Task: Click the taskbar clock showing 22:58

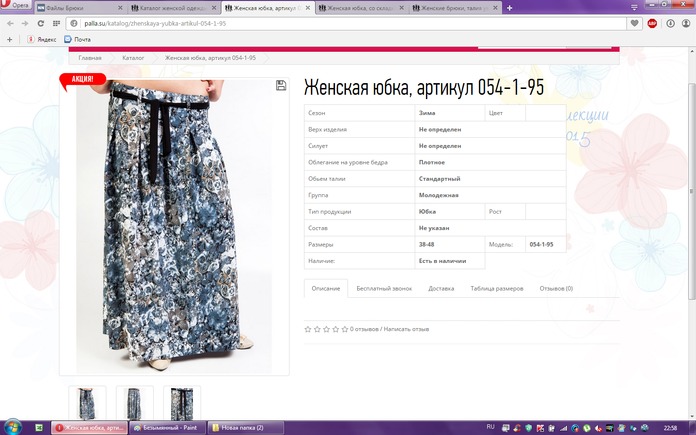Action: 670,428
